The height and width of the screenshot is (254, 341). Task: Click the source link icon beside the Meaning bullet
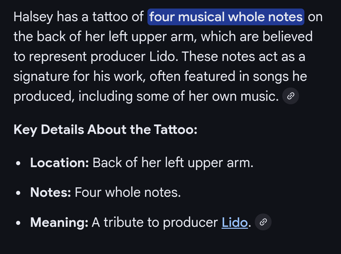(x=263, y=222)
